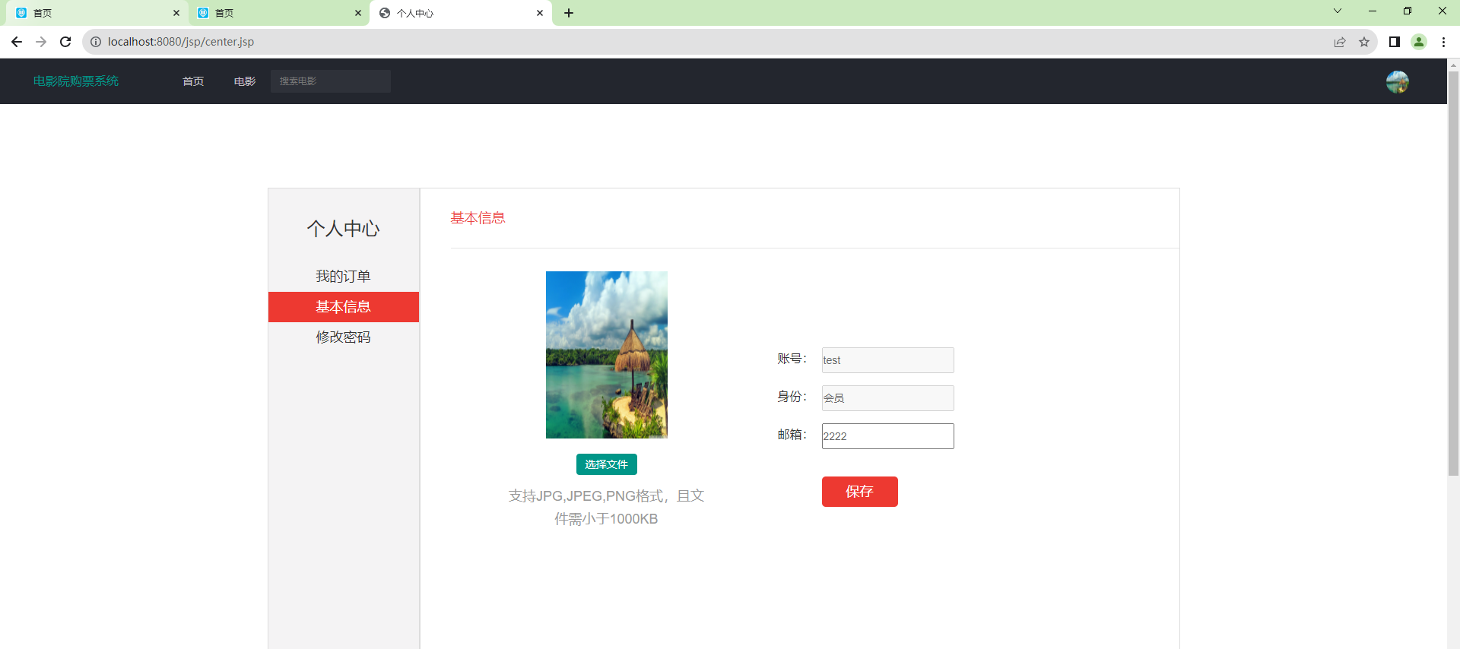Image resolution: width=1460 pixels, height=649 pixels.
Task: Select 基本信息 in the sidebar
Action: click(x=343, y=307)
